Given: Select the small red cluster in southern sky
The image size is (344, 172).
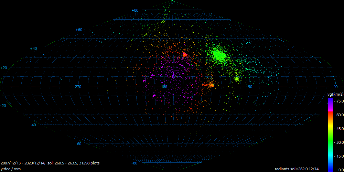Looking at the screenshot, I should (191, 109).
